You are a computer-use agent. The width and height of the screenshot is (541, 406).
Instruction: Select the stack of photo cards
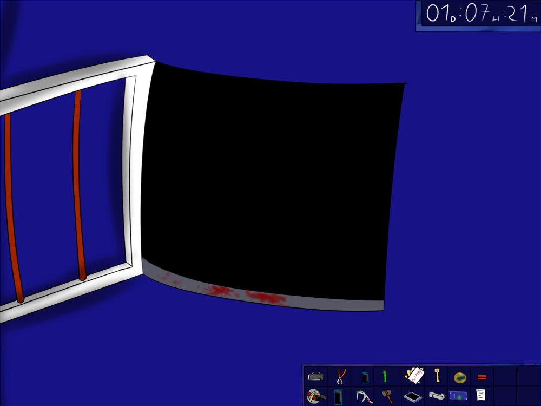point(414,375)
